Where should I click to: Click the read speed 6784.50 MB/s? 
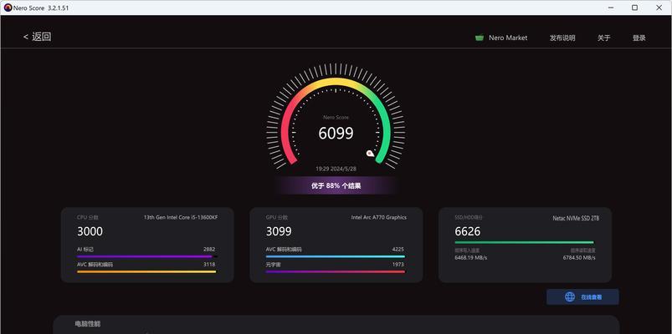(579, 257)
